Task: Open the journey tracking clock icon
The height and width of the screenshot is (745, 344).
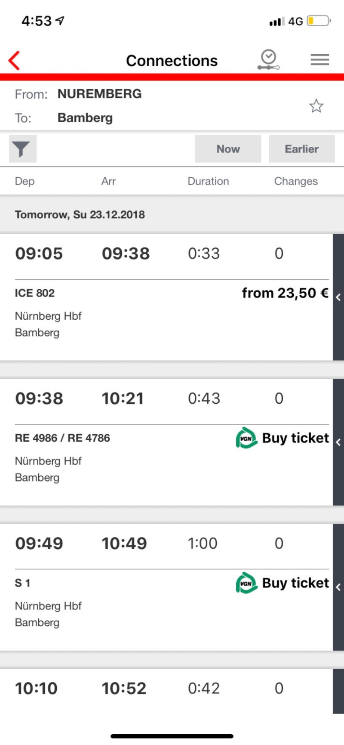Action: (x=269, y=60)
